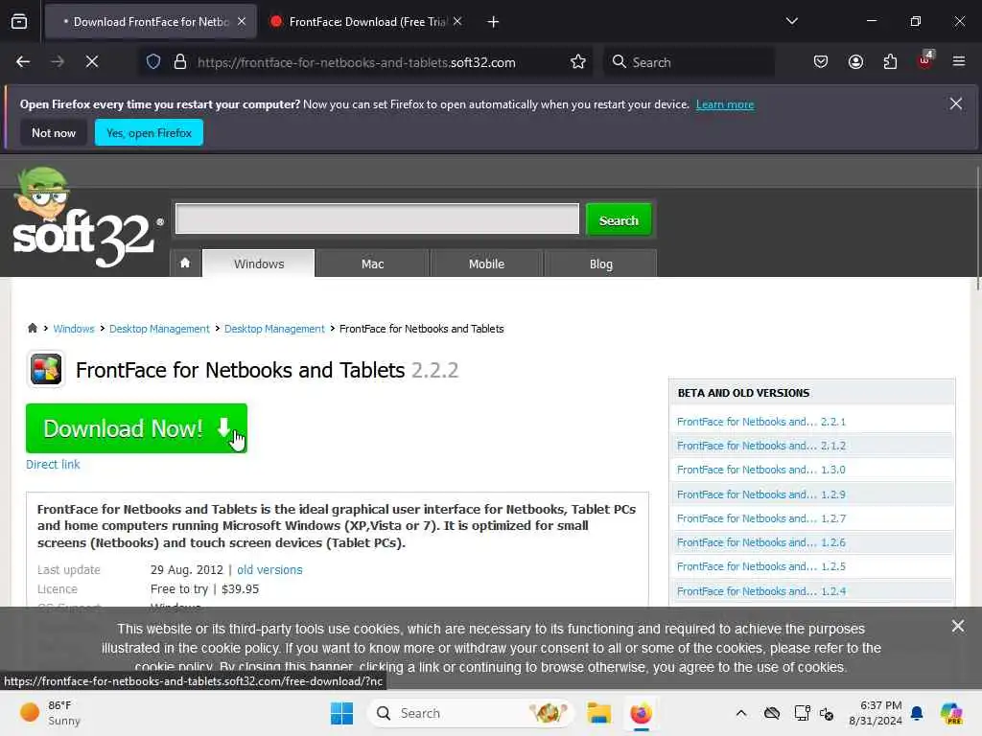This screenshot has height=736, width=982.
Task: Open old version 1.2.6 link
Action: coord(760,542)
